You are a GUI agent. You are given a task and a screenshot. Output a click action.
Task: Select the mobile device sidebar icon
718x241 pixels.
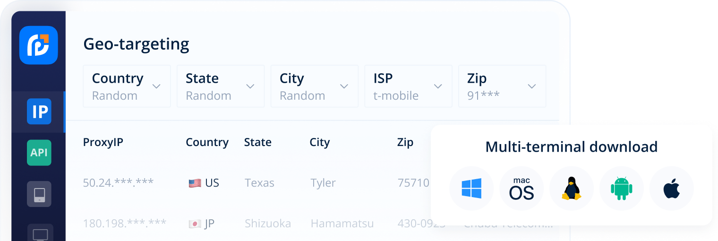click(39, 194)
